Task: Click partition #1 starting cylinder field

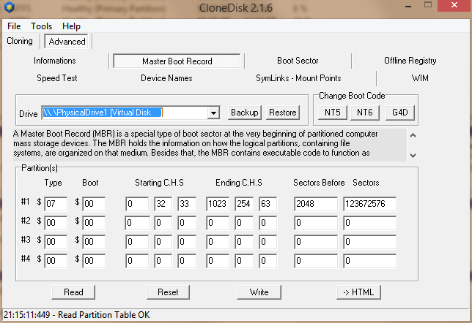Action: coord(137,204)
